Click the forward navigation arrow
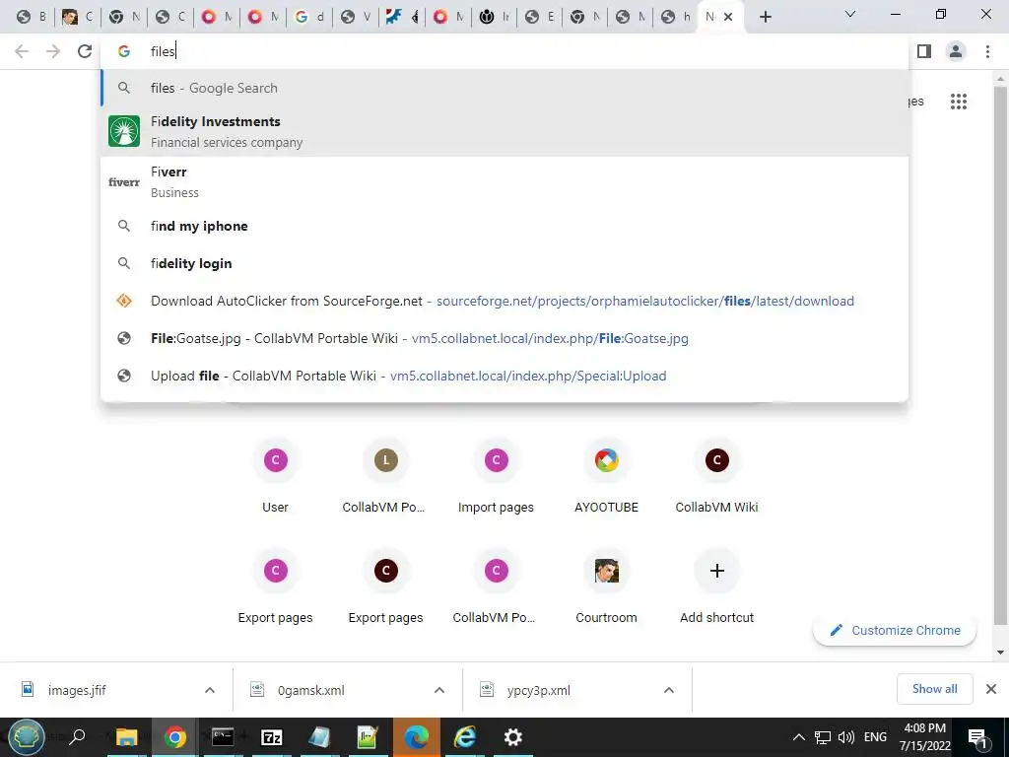Viewport: 1009px width, 757px height. [x=53, y=51]
